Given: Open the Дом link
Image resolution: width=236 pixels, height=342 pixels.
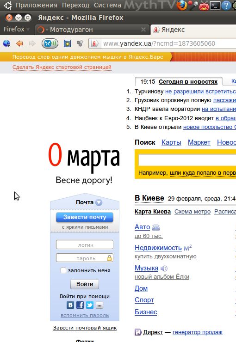Looking at the screenshot, I should click(x=141, y=288).
